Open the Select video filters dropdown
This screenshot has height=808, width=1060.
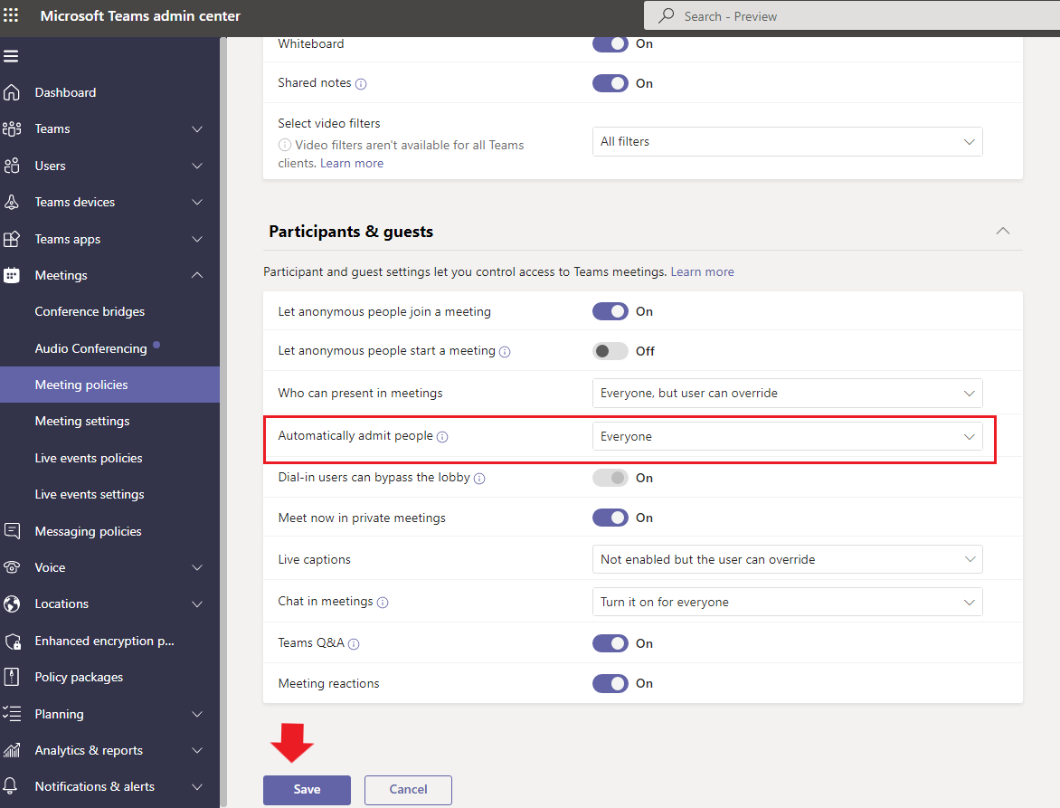click(x=788, y=142)
